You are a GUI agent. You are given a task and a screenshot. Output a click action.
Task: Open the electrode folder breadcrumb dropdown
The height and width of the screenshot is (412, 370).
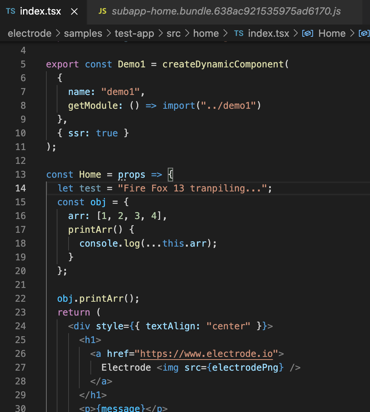[29, 33]
